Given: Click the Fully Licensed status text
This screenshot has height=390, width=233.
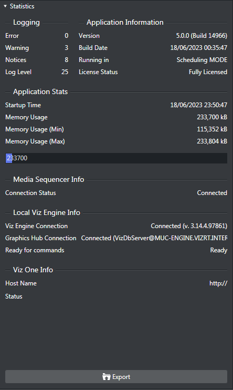Looking at the screenshot, I should coord(208,72).
